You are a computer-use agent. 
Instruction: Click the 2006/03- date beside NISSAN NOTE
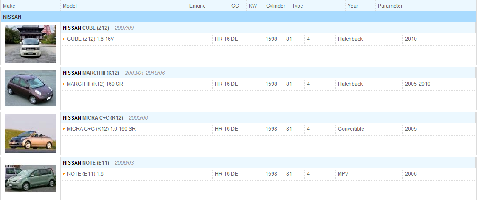tap(125, 163)
